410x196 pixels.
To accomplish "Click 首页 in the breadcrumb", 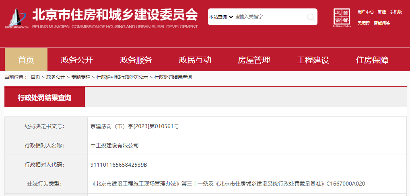I will pyautogui.click(x=35, y=77).
